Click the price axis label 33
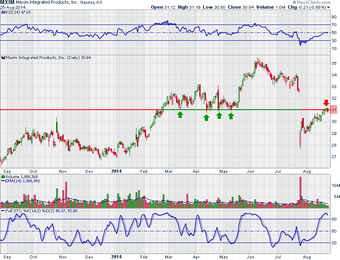The height and width of the screenshot is (260, 340). tap(334, 86)
